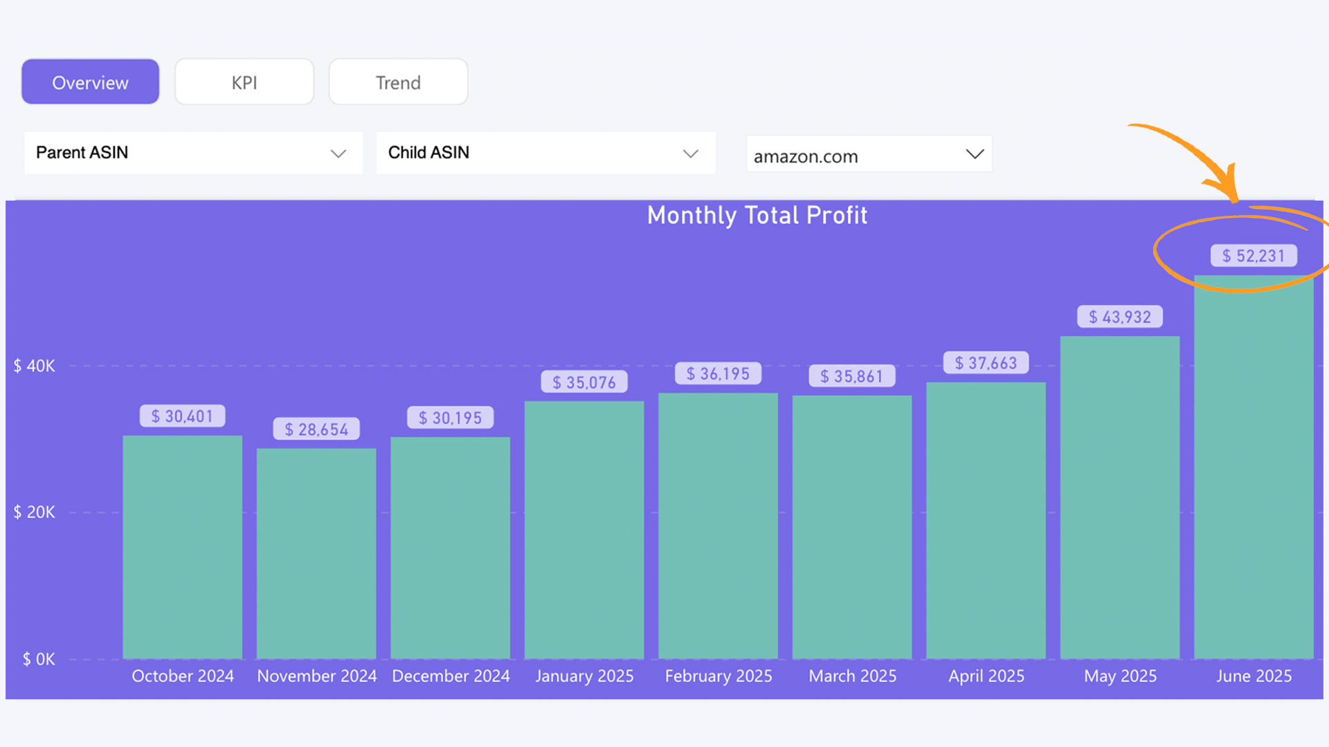The image size is (1329, 747).
Task: Select the Overview tab
Action: click(x=89, y=82)
